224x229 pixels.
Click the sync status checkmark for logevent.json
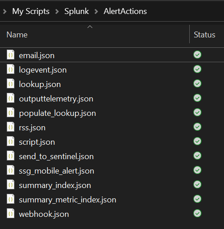click(x=197, y=69)
